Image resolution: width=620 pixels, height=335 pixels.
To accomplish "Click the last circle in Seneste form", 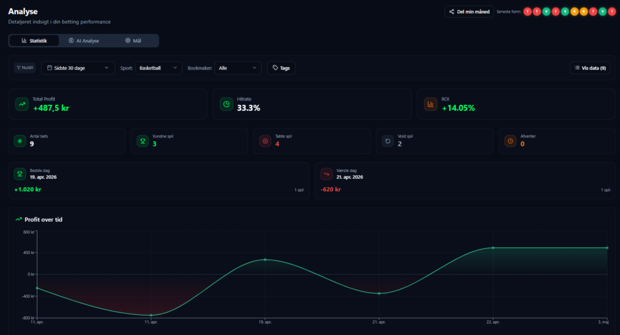I will click(612, 12).
